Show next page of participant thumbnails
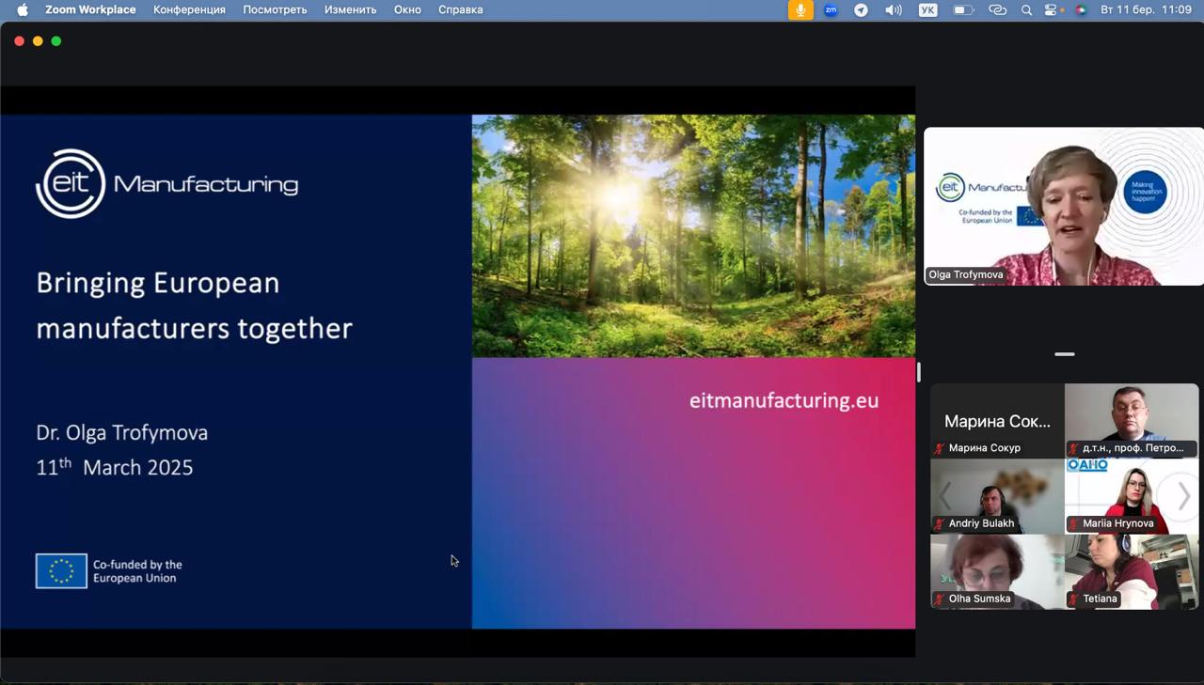 [x=1184, y=497]
